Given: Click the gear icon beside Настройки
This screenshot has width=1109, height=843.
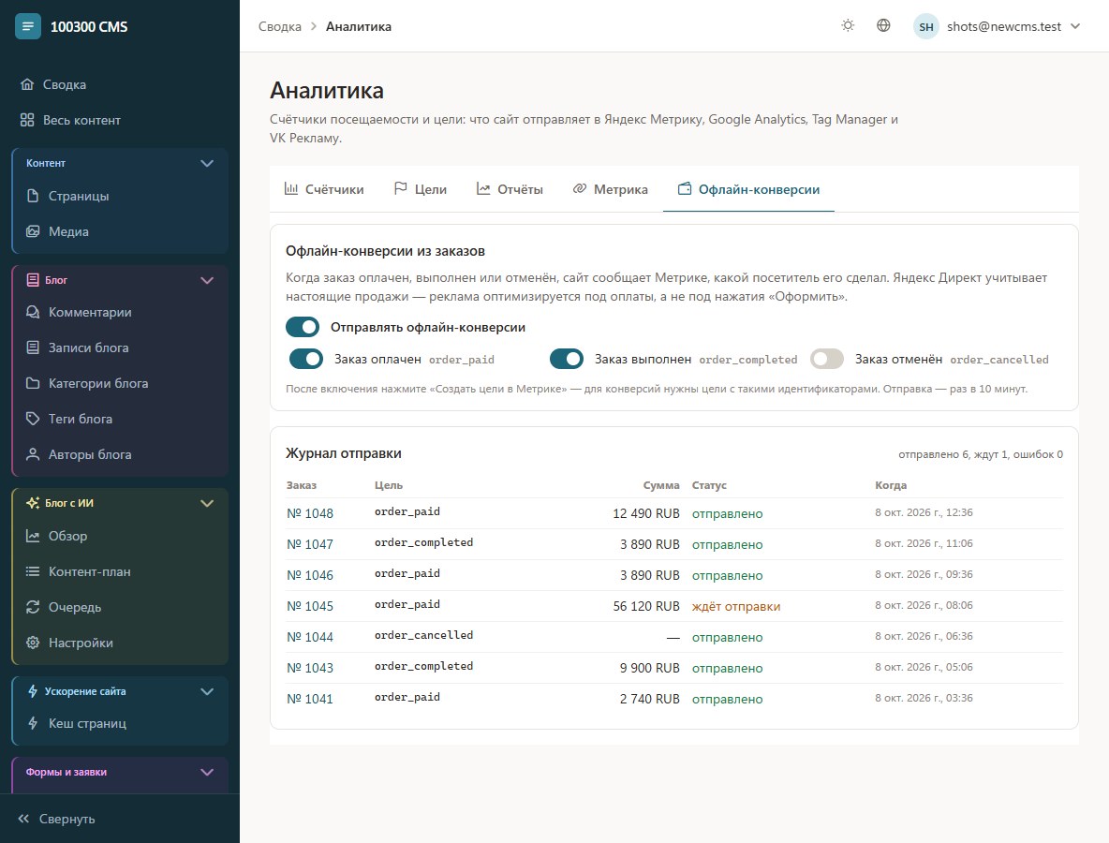Looking at the screenshot, I should tap(33, 643).
